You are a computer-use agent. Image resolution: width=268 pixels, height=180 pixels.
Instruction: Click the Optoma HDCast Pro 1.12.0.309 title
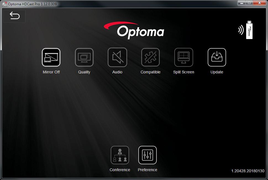coord(32,4)
